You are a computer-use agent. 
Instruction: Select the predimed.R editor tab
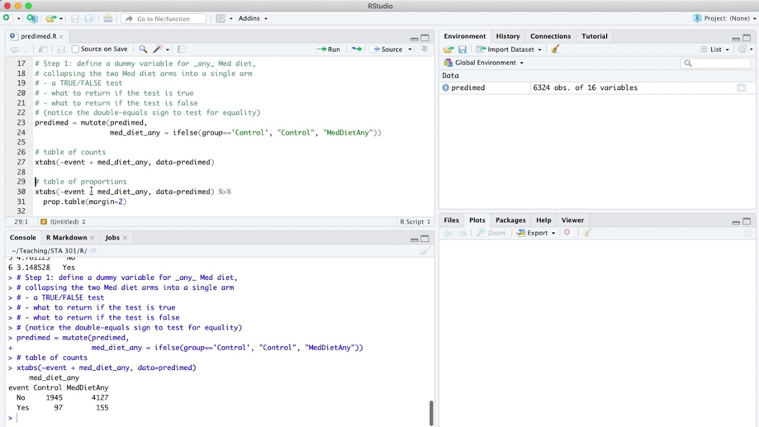click(38, 36)
